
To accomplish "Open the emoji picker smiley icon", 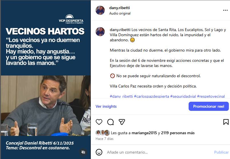I will click(99, 152).
